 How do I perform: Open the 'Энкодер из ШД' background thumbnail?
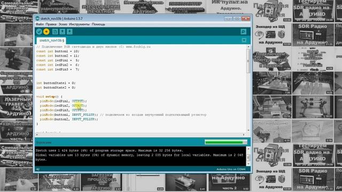click(x=272, y=34)
